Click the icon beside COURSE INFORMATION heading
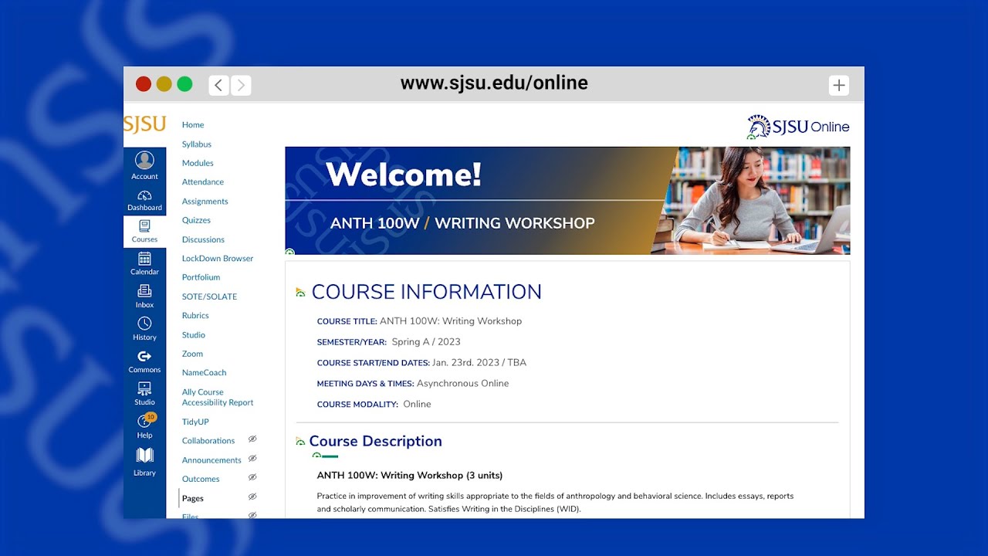Screen dimensions: 988x556 300,292
